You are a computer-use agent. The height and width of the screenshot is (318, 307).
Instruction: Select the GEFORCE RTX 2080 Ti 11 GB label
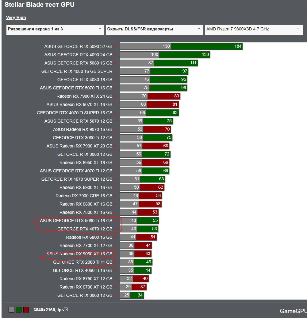pyautogui.click(x=83, y=262)
